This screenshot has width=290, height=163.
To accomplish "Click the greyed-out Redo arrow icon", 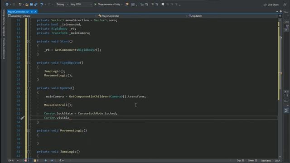I will point(49,4).
